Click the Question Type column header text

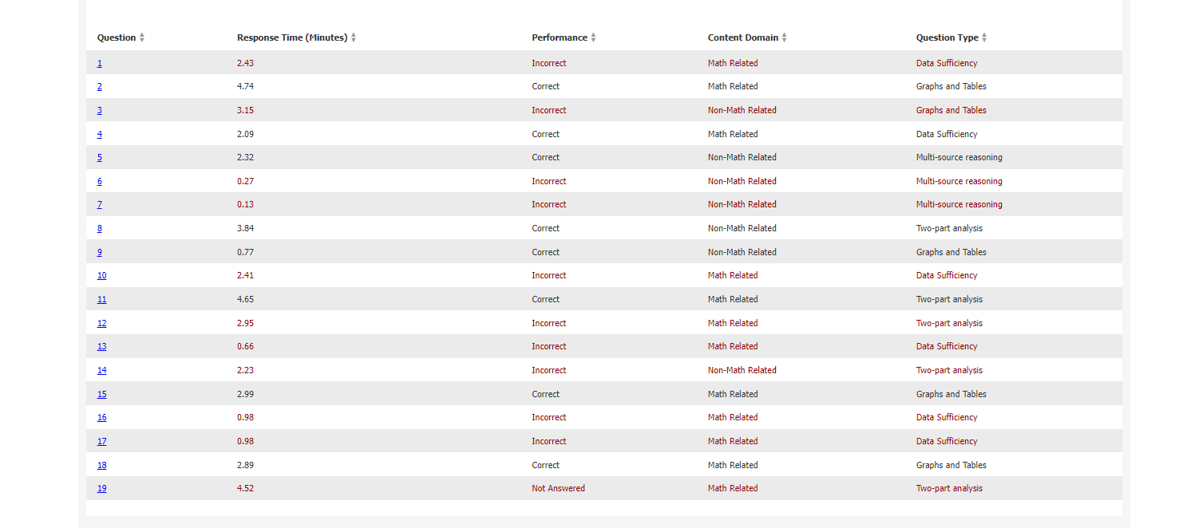(947, 37)
